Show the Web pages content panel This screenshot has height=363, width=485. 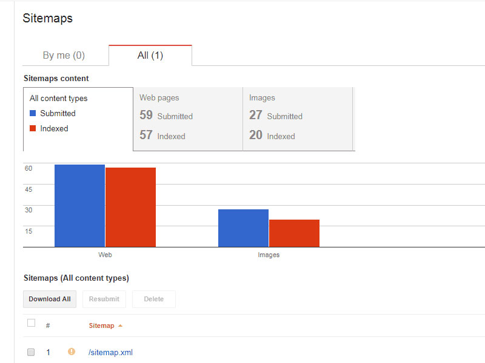pos(187,119)
